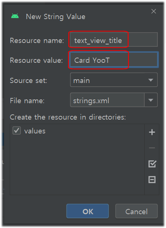Add a directory with the plus icon
166x228 pixels.
[x=152, y=132]
